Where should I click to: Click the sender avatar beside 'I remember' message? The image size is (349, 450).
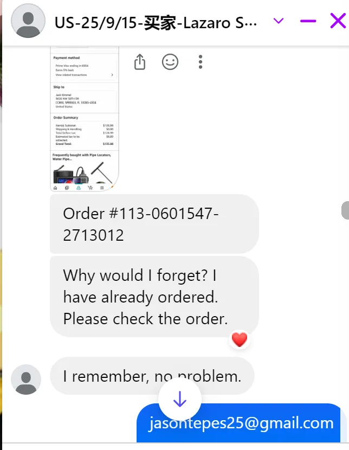pos(26,380)
